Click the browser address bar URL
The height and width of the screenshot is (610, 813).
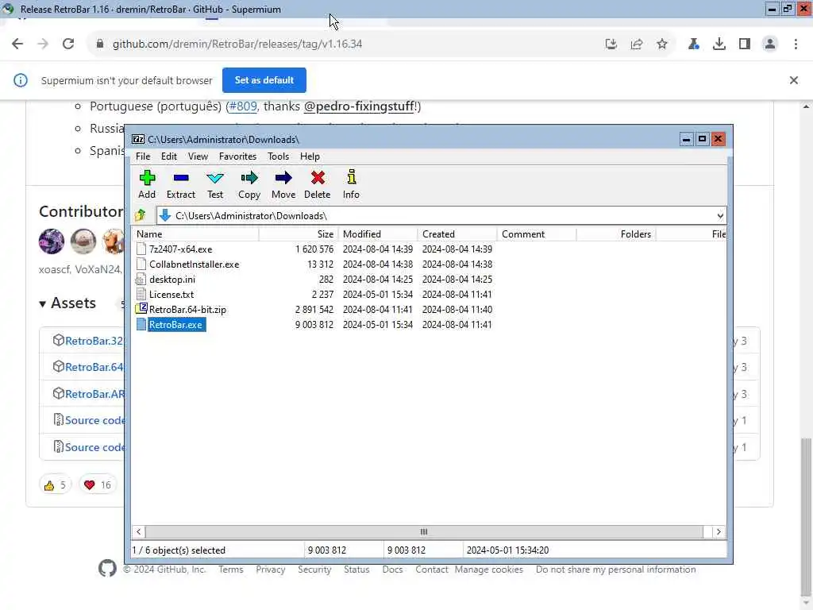(237, 44)
